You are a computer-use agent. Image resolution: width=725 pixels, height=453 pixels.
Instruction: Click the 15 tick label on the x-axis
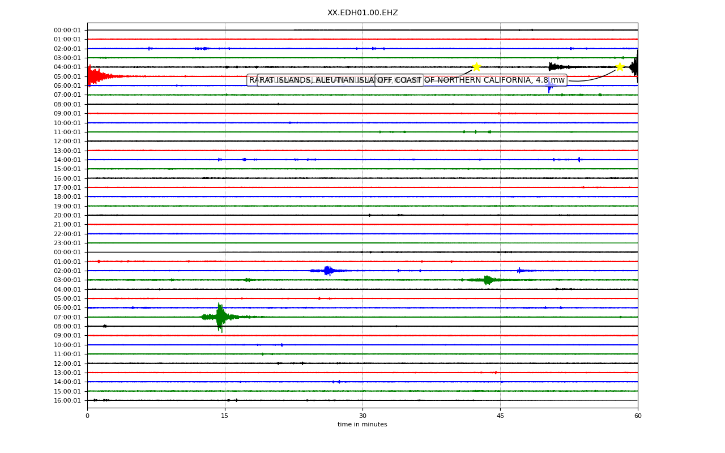pos(225,416)
